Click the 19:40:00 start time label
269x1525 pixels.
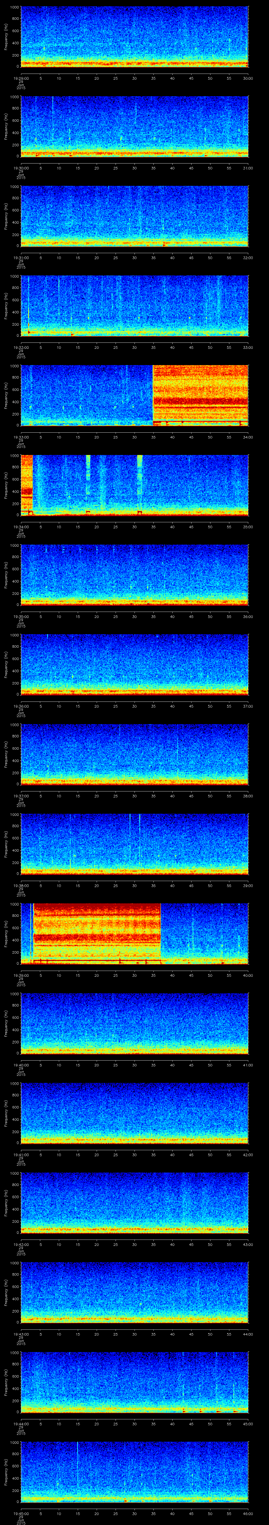click(x=21, y=1065)
